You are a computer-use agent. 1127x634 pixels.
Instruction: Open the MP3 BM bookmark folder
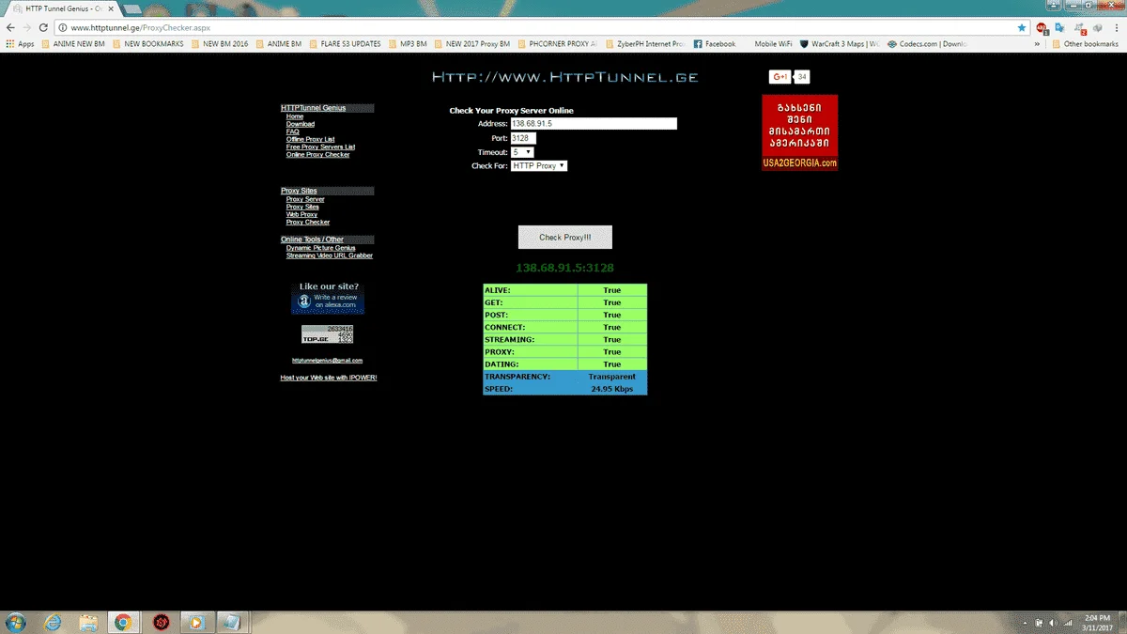point(409,44)
